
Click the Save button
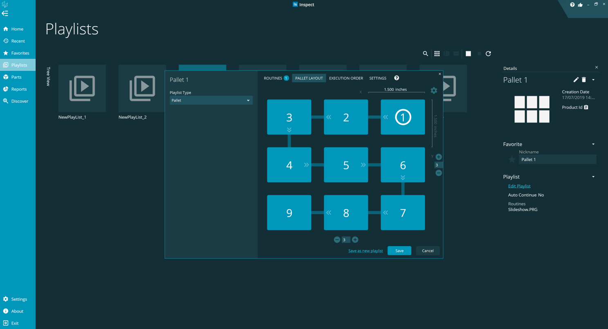pyautogui.click(x=399, y=251)
